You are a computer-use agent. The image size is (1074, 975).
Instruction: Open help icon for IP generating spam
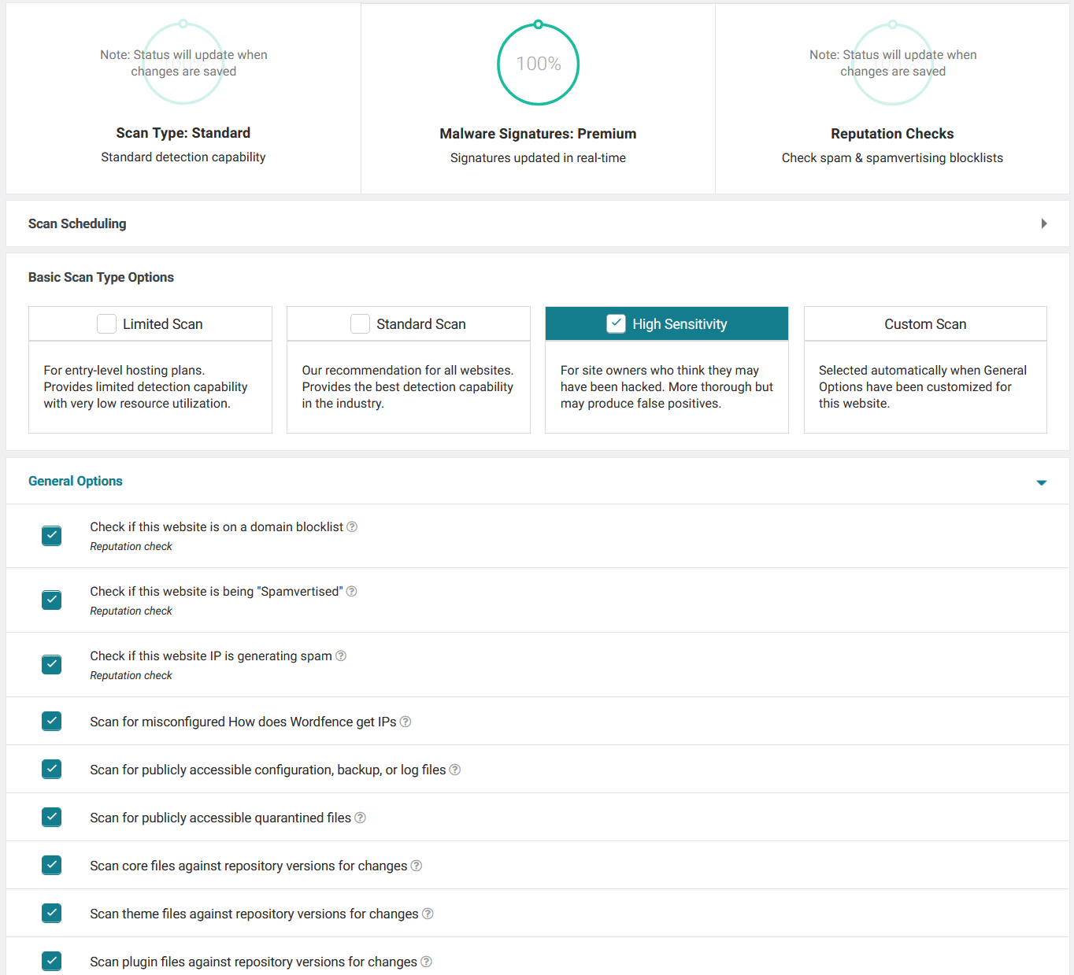tap(341, 656)
